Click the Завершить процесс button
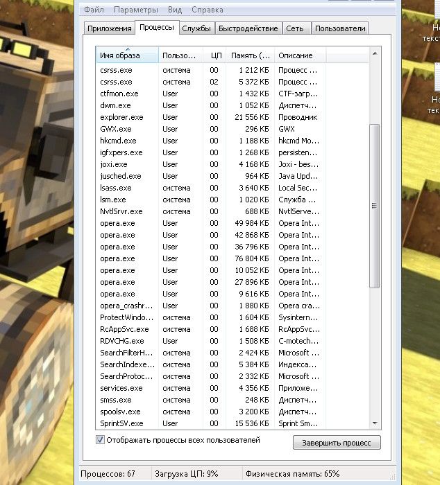The width and height of the screenshot is (440, 485). [337, 443]
